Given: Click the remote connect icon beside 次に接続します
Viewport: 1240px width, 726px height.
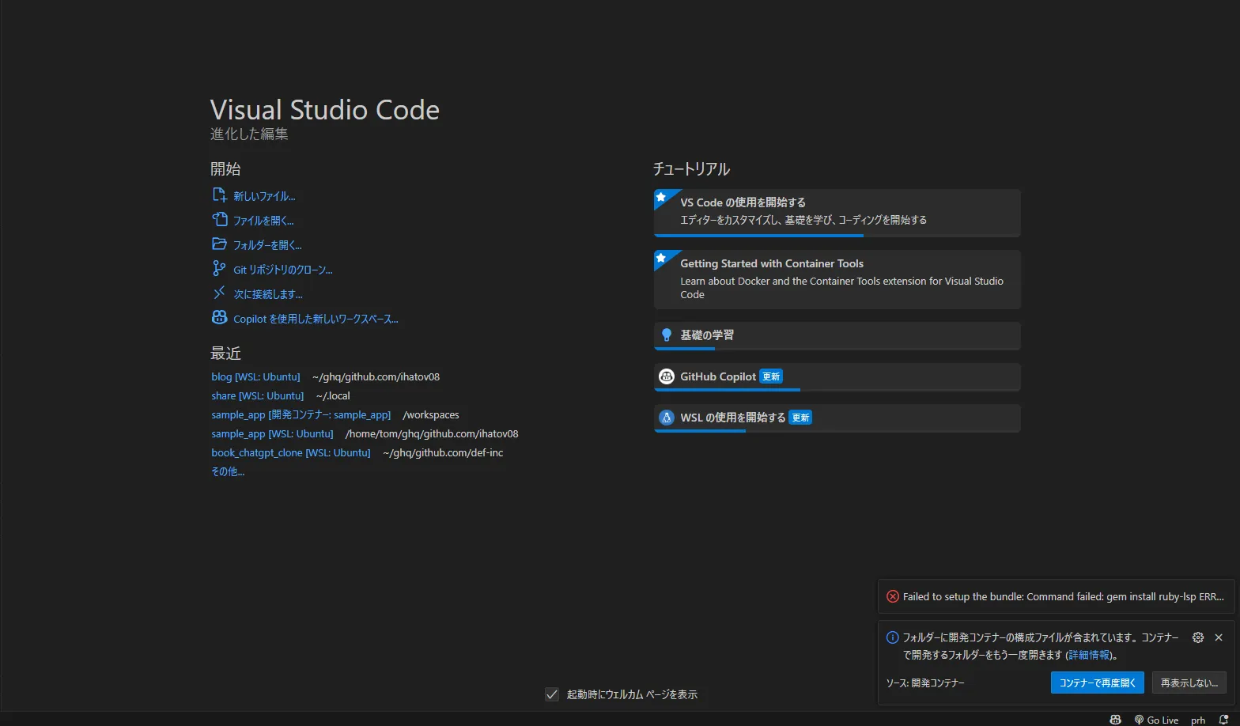Looking at the screenshot, I should pos(220,293).
